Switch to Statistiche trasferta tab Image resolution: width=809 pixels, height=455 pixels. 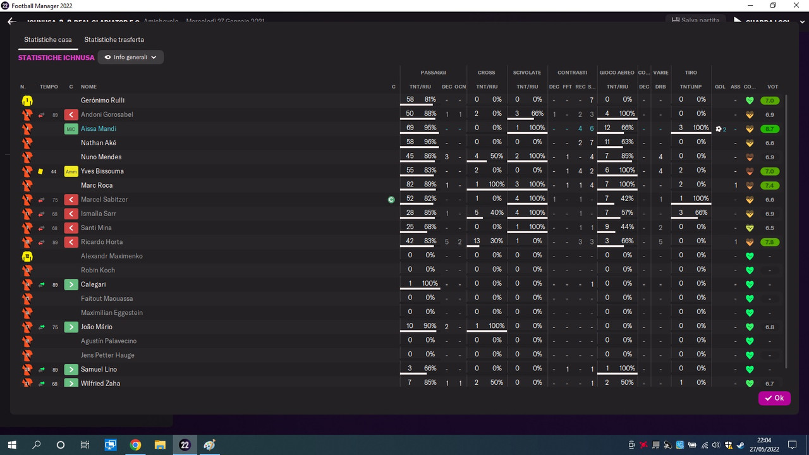pos(114,39)
